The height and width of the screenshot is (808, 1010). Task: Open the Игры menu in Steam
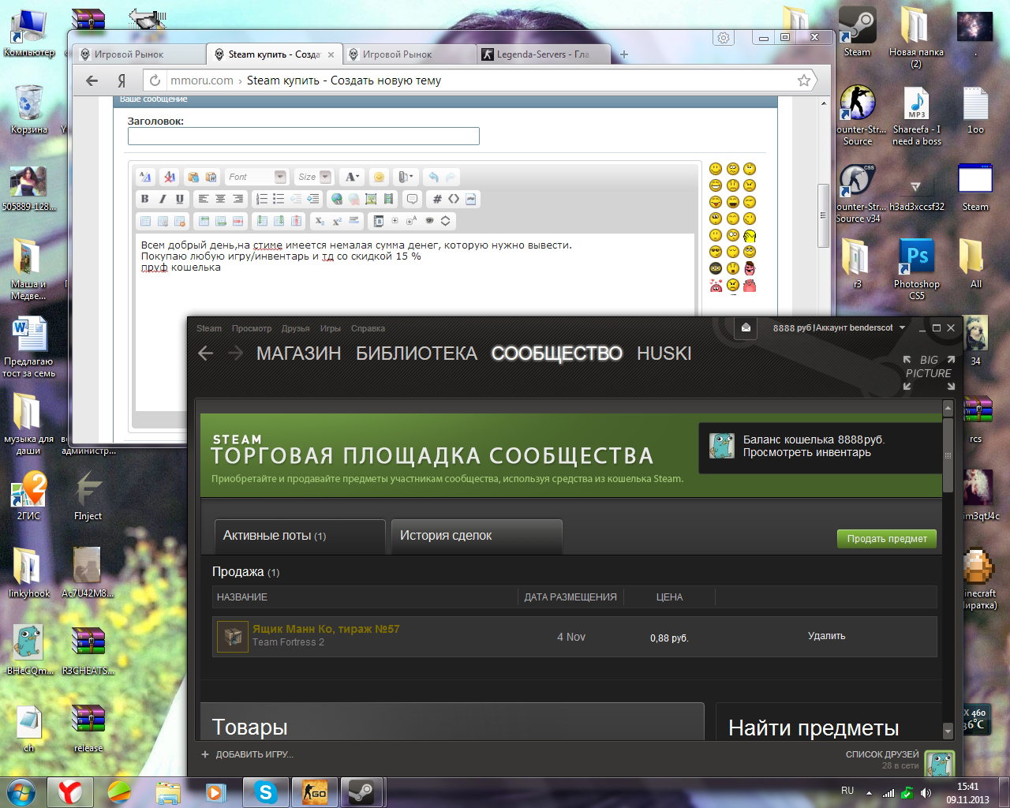click(x=331, y=328)
